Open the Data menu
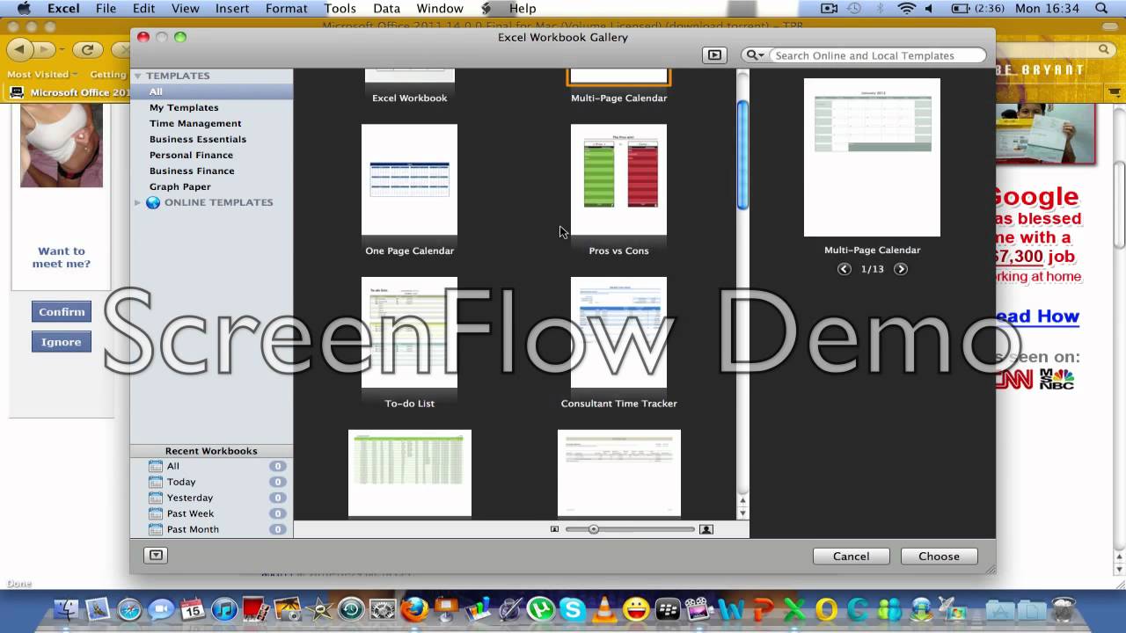The width and height of the screenshot is (1126, 633). (x=386, y=9)
